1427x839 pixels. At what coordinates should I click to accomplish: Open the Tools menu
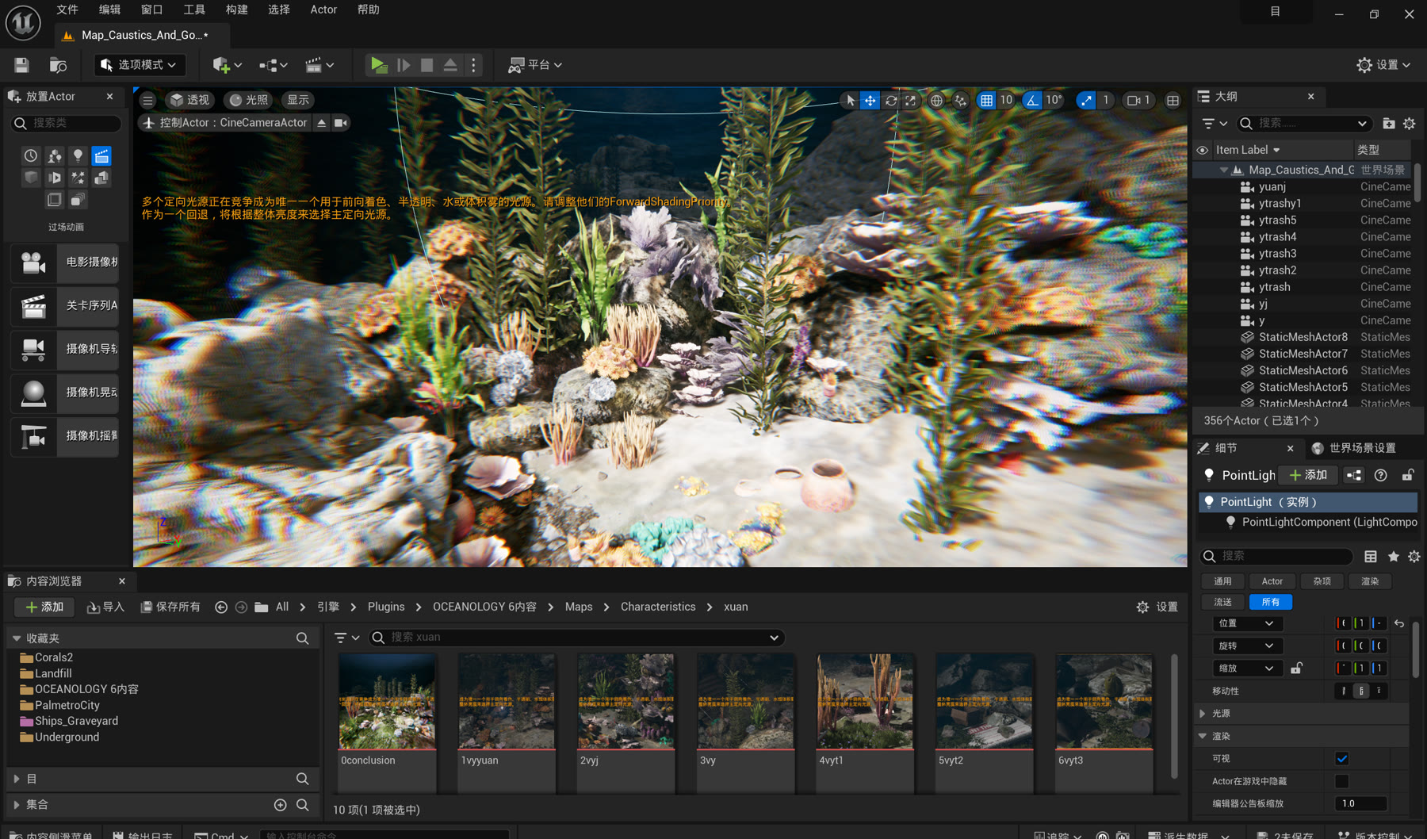coord(194,10)
